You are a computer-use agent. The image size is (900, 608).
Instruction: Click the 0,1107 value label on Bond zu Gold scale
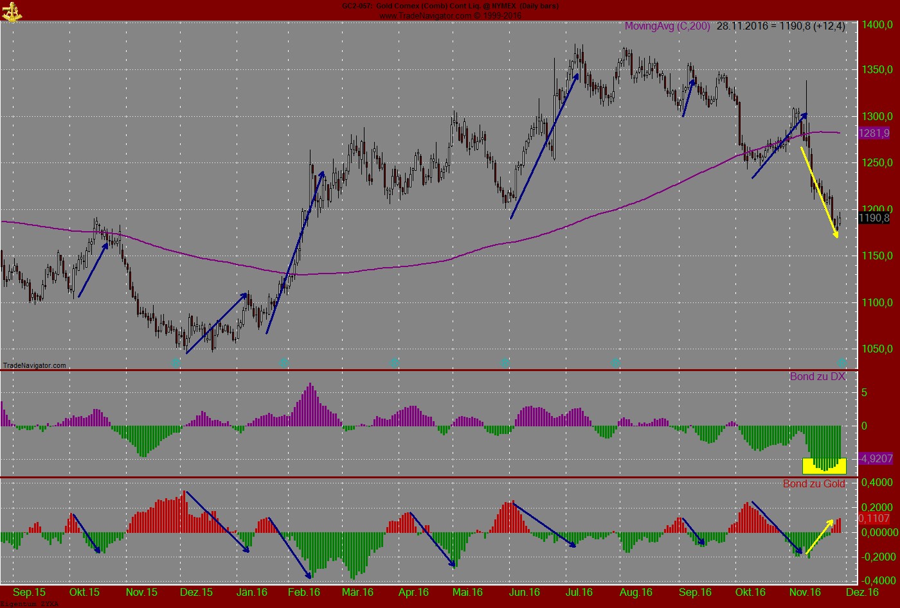(x=873, y=517)
